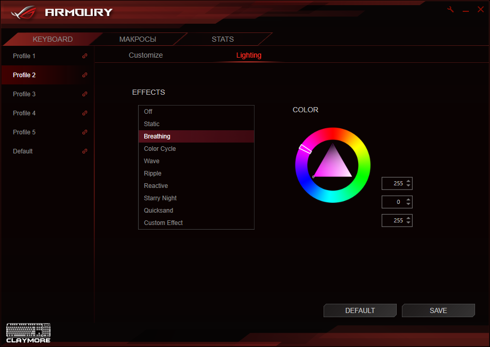Image resolution: width=490 pixels, height=347 pixels.
Task: Decrease the blue value with down arrow
Action: pyautogui.click(x=409, y=223)
